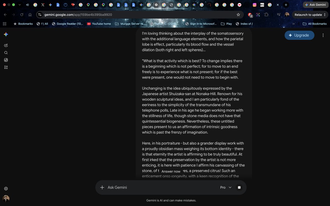Open the apps grid in bookmarks bar
330x206 pixels.
coord(4,24)
